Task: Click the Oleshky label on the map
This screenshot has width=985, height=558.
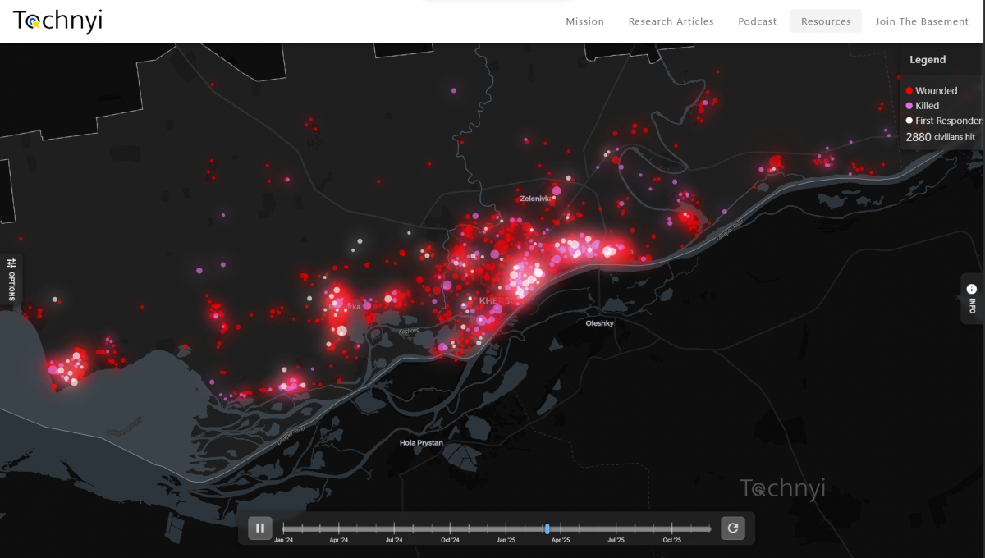Action: (x=599, y=323)
